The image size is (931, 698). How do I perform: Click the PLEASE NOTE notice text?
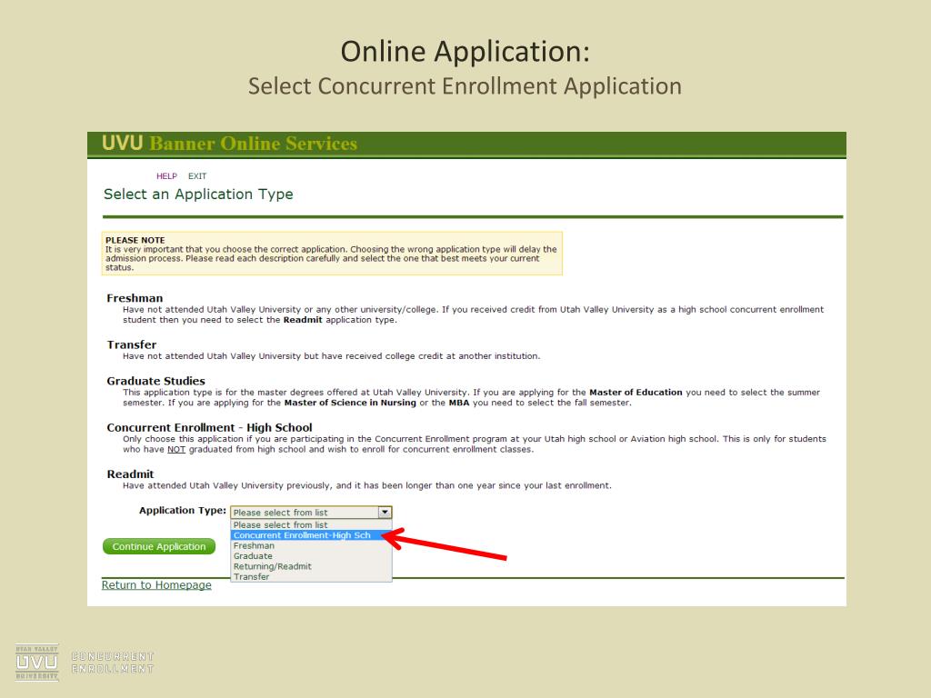click(x=332, y=254)
